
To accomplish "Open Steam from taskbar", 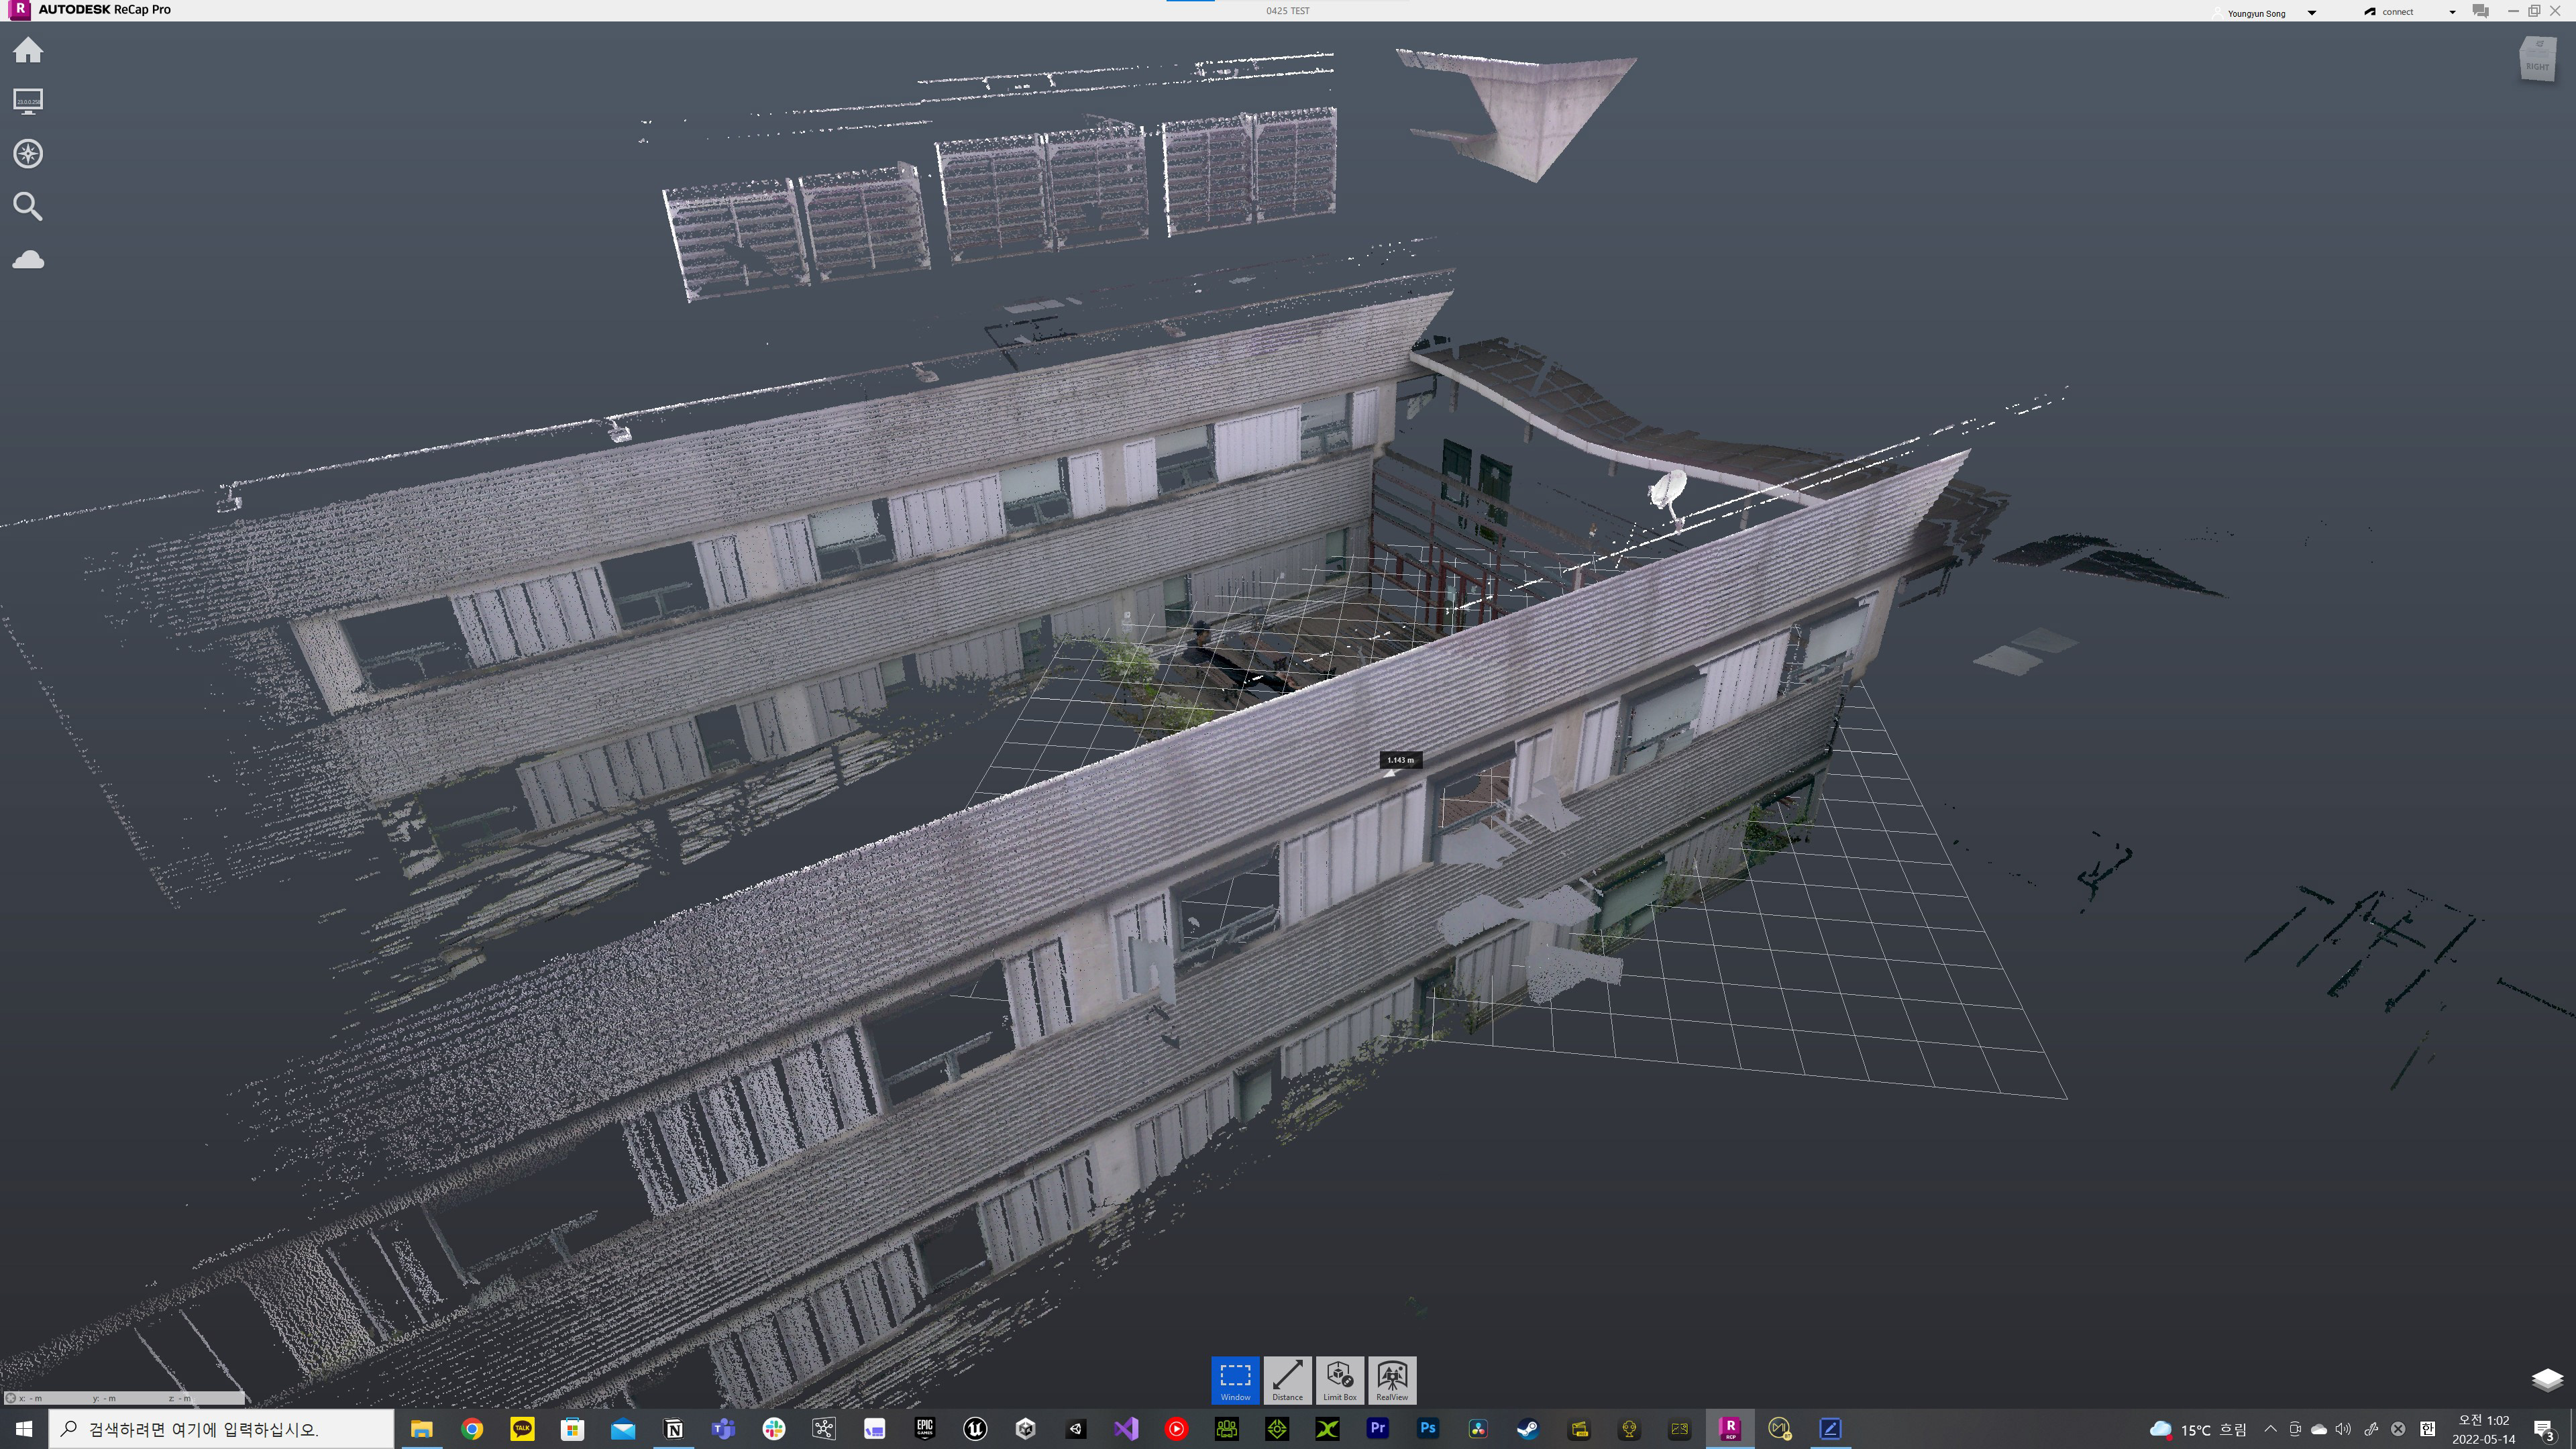I will point(1528,1429).
